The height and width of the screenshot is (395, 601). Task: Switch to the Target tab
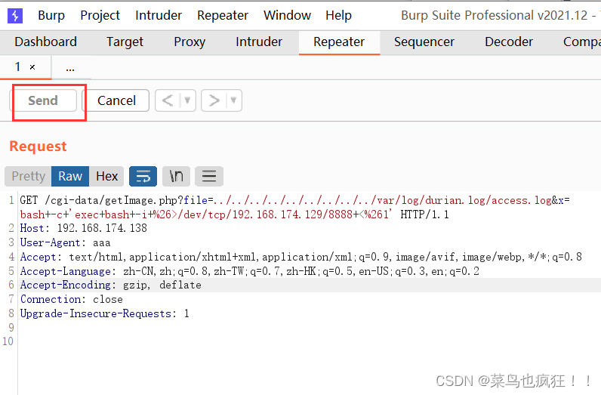[x=125, y=42]
